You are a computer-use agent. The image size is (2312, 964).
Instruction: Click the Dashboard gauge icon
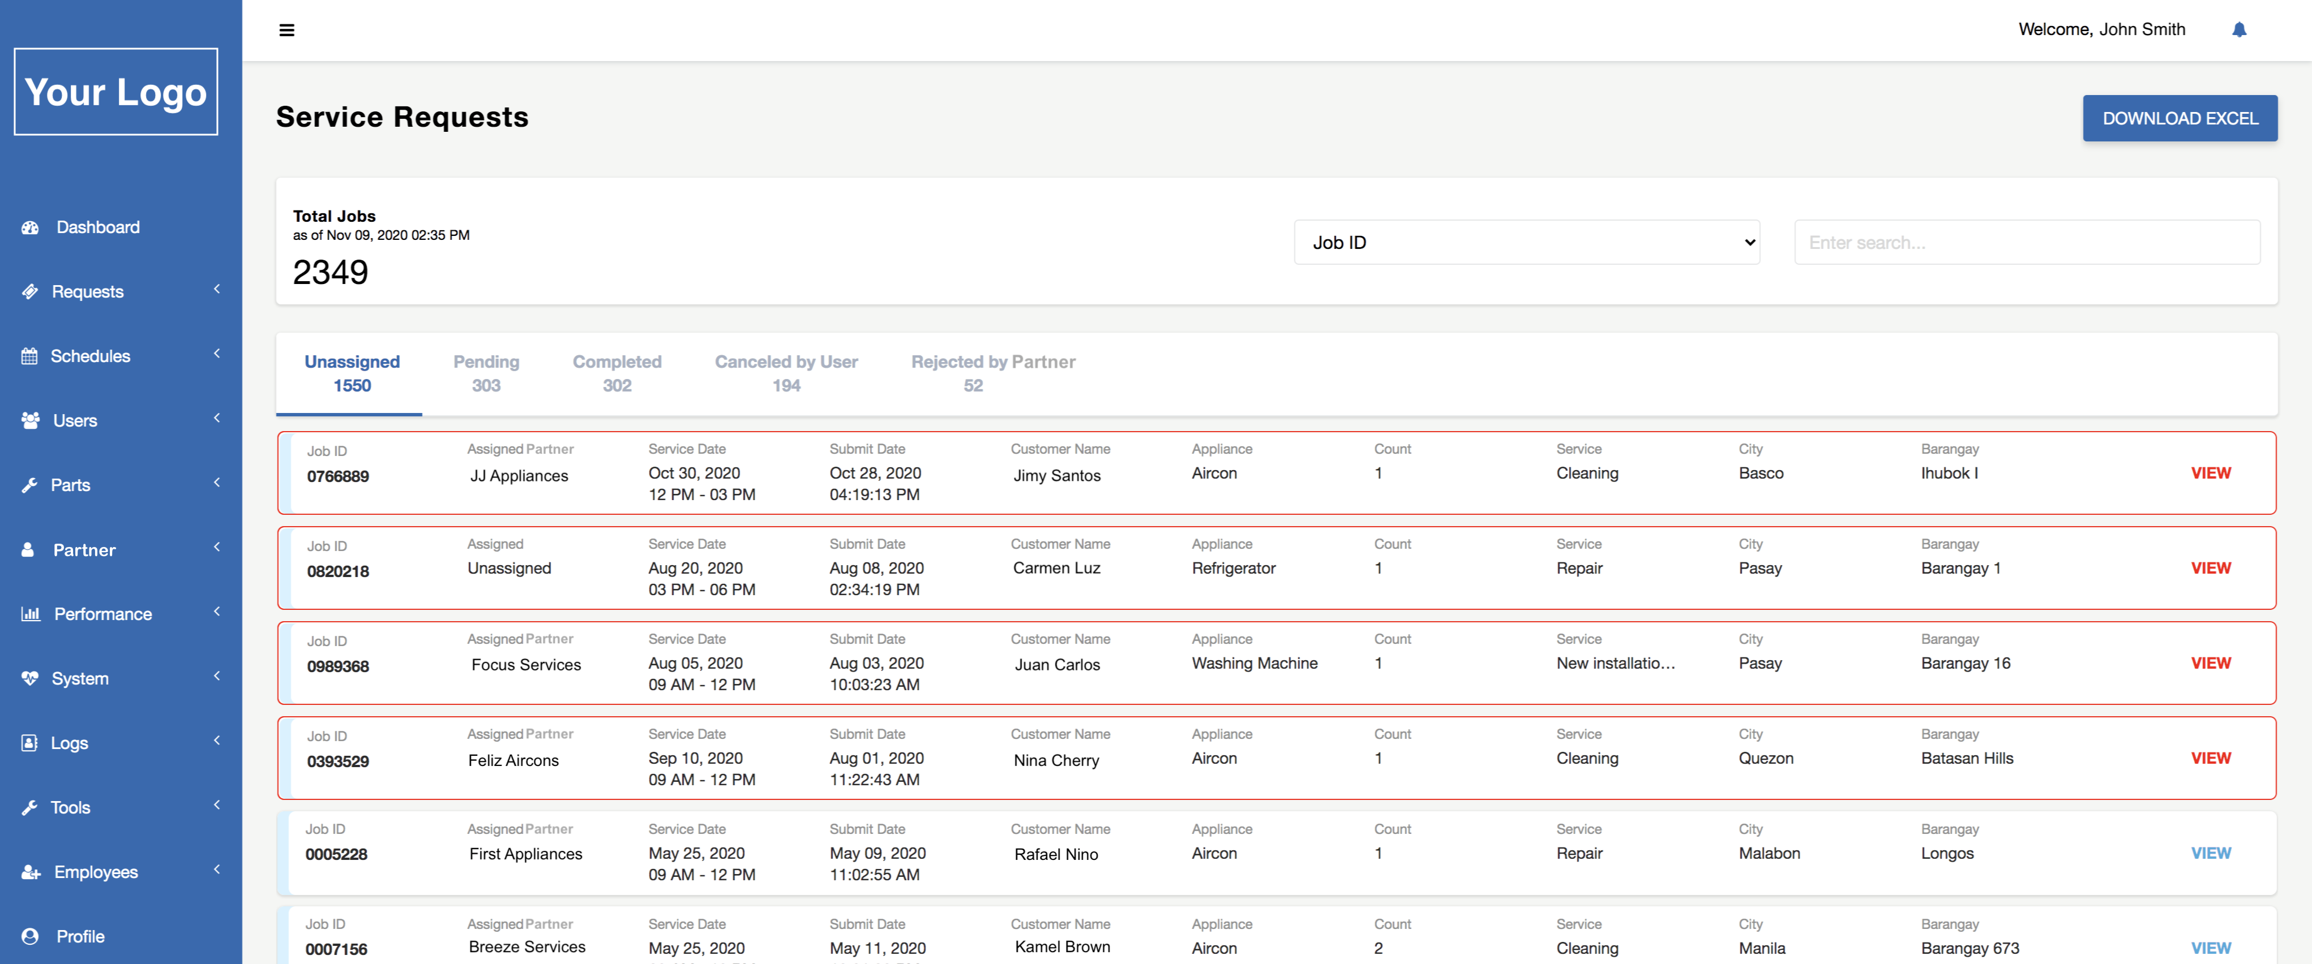[x=31, y=228]
